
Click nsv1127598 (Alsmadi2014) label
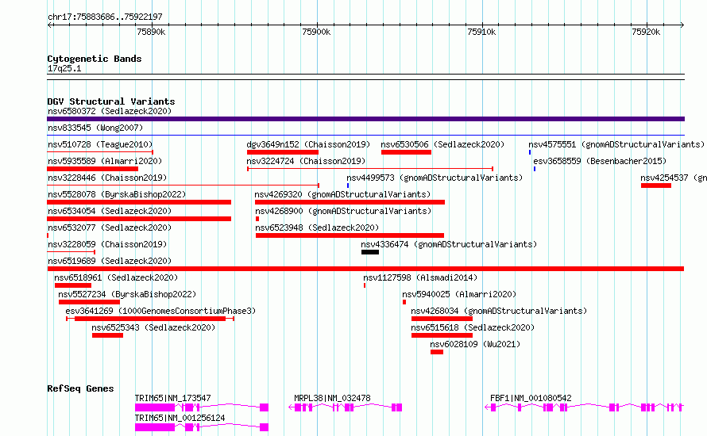420,277
